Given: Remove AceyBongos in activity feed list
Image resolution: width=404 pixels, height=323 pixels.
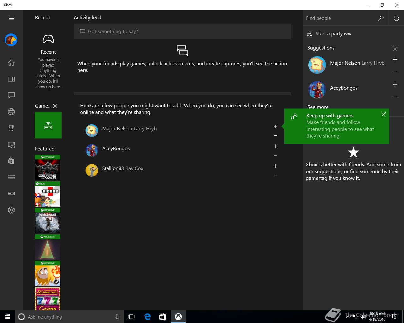Looking at the screenshot, I should 275,156.
